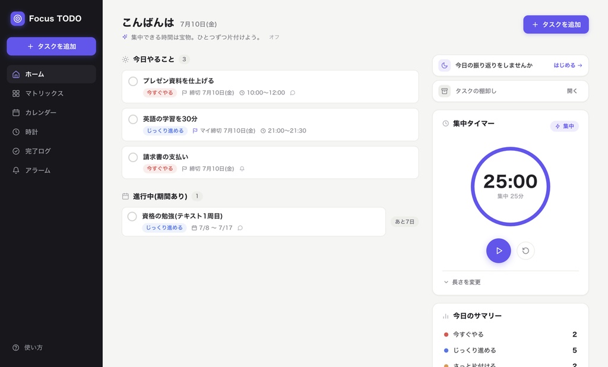Click the clock icon next to 21:00~21:30
This screenshot has height=367, width=608.
pos(263,131)
